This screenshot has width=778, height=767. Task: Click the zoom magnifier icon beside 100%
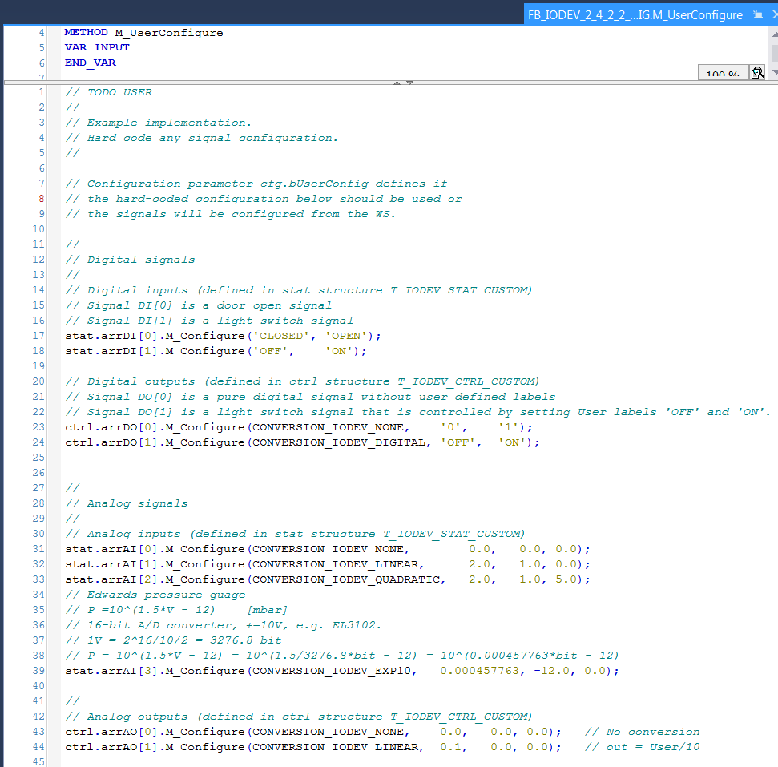coord(756,72)
